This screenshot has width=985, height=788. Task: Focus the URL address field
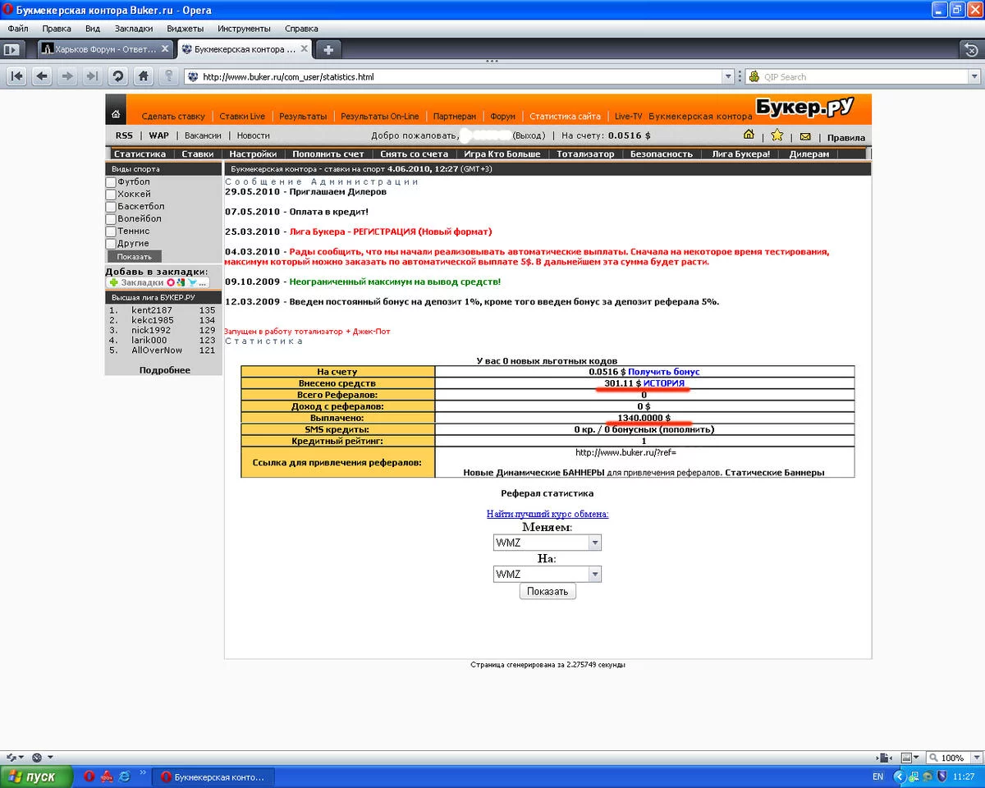[460, 77]
